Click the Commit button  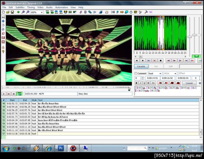[189, 83]
